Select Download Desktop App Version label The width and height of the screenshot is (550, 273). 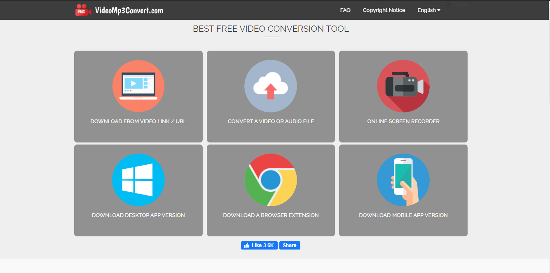pyautogui.click(x=138, y=215)
